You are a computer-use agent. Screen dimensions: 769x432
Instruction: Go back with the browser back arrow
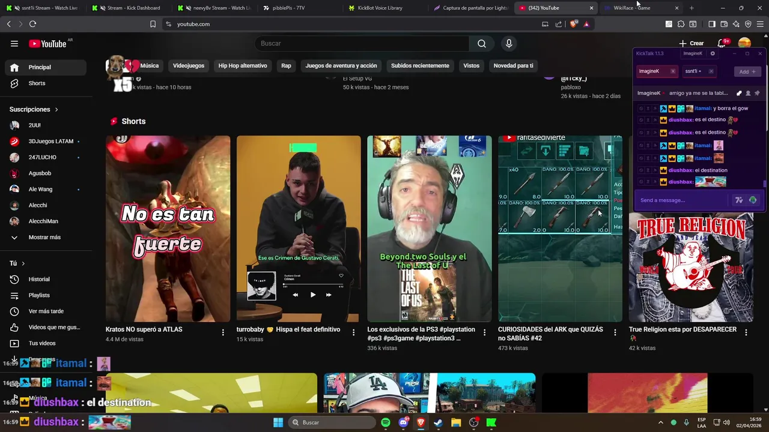pyautogui.click(x=8, y=24)
